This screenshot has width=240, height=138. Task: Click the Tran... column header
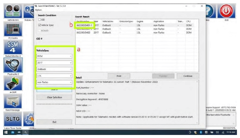coord(181,21)
